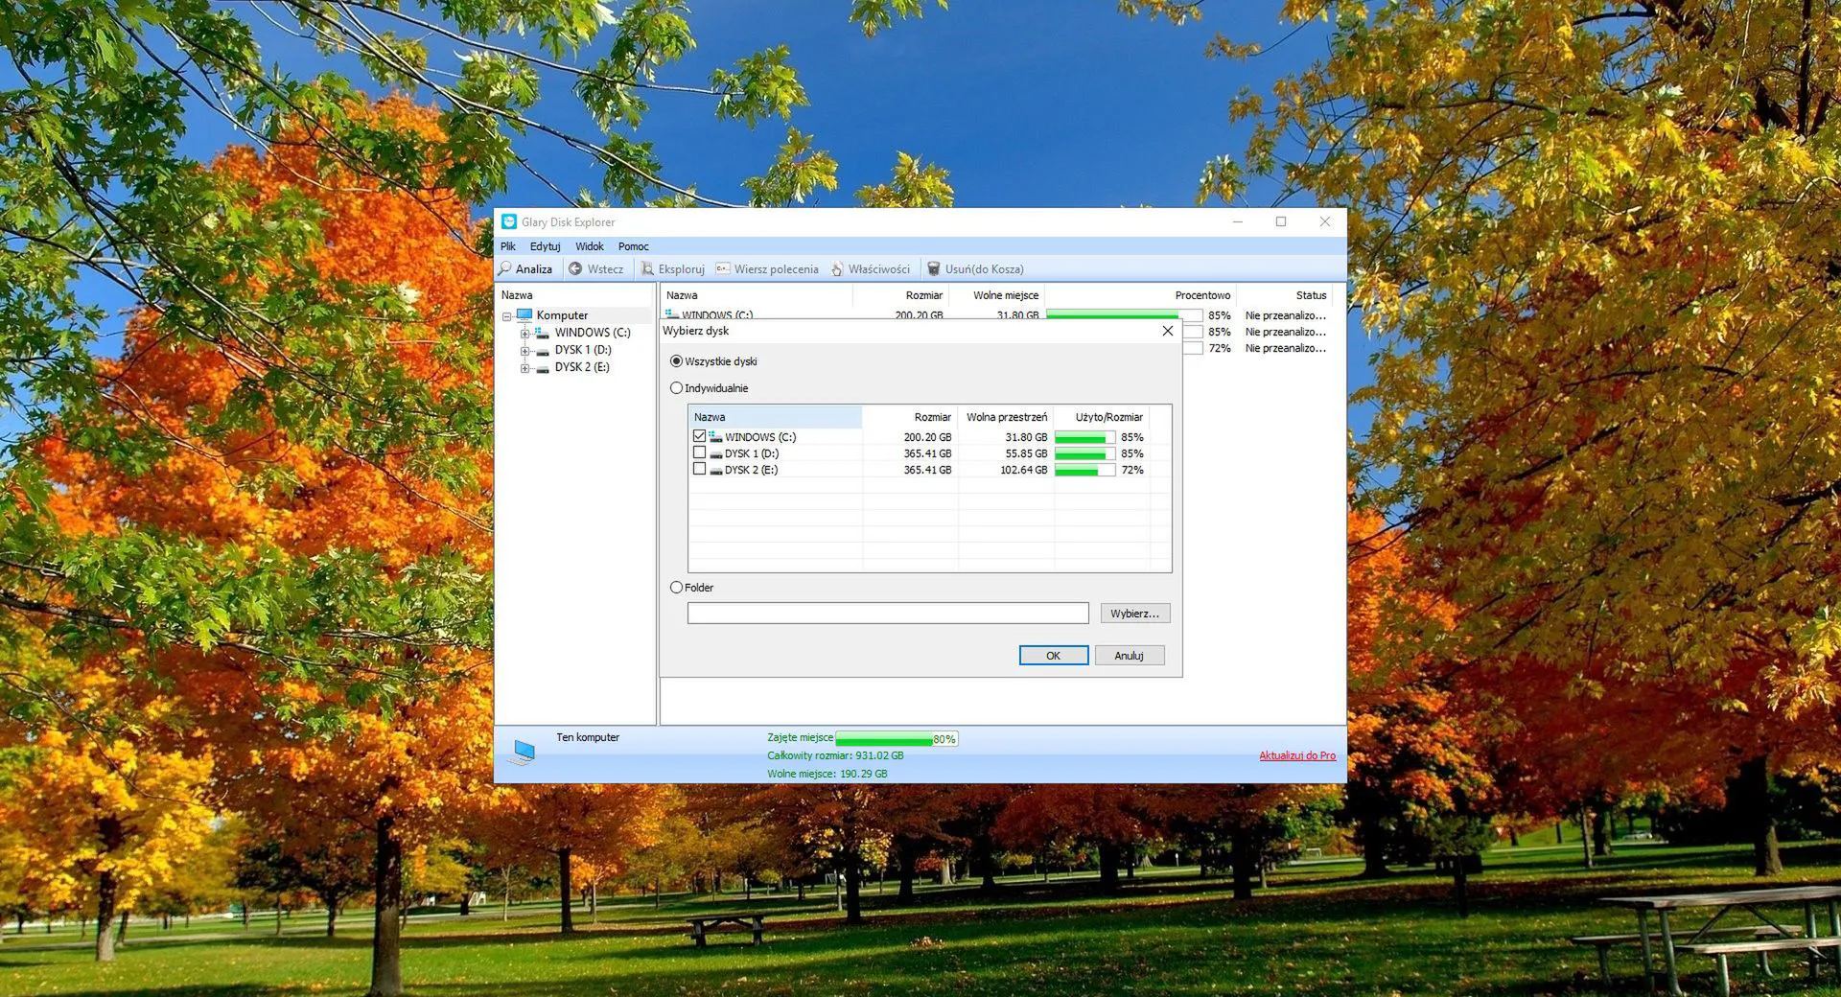
Task: Select the Wszystkie dyski radio button
Action: pyautogui.click(x=676, y=361)
